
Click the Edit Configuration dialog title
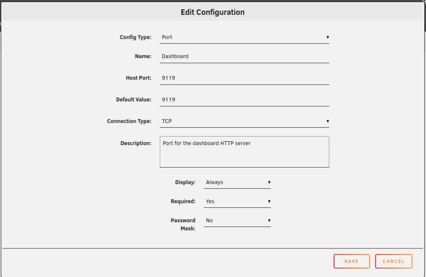click(213, 12)
